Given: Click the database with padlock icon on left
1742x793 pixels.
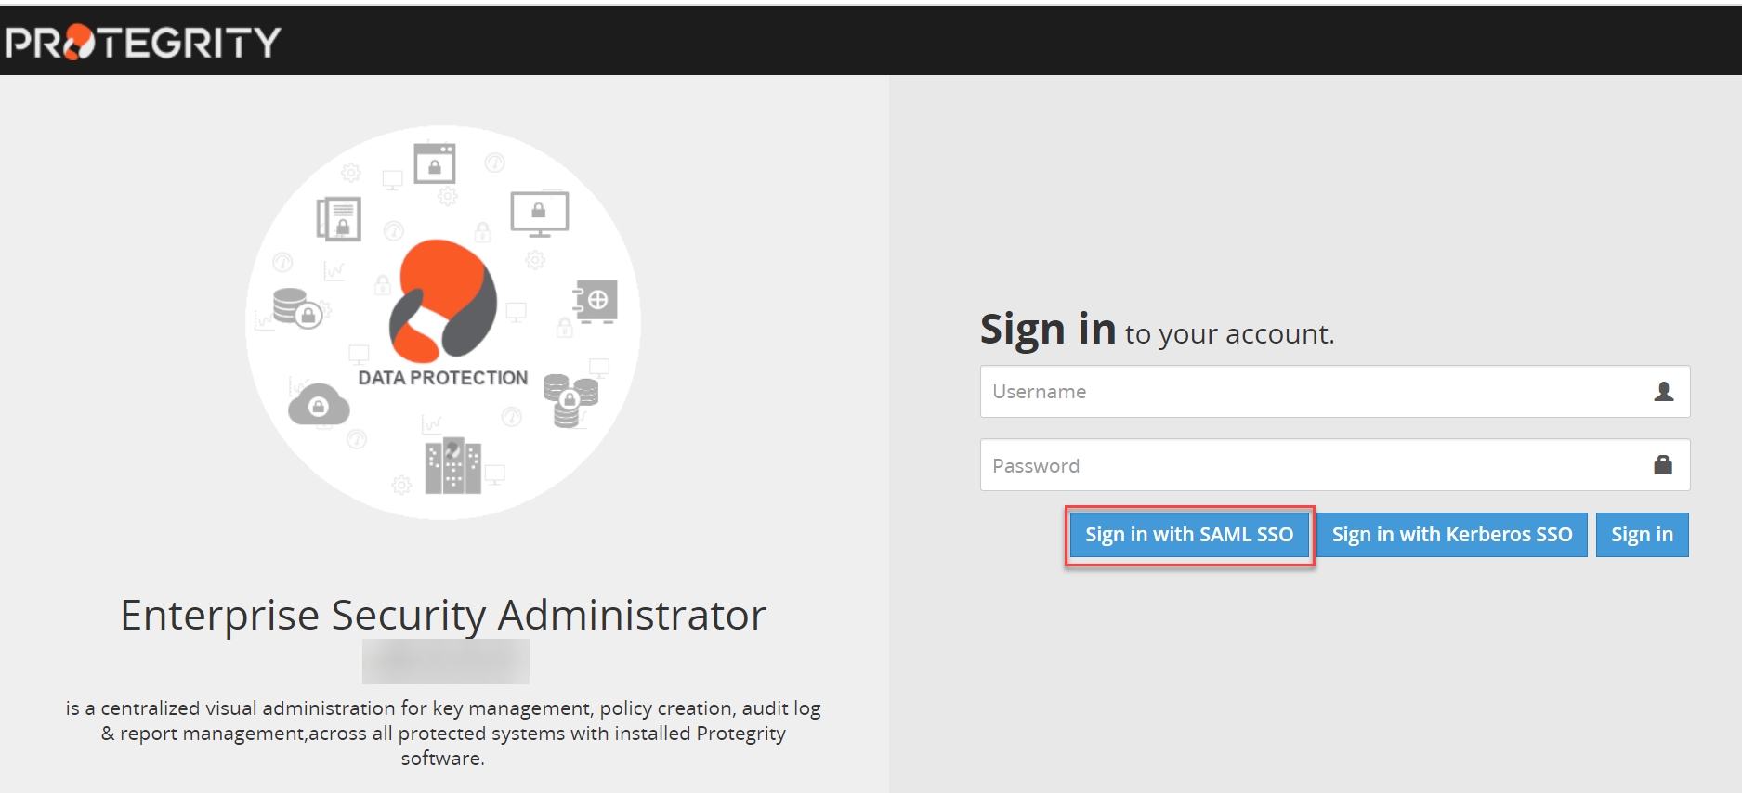Looking at the screenshot, I should point(296,308).
